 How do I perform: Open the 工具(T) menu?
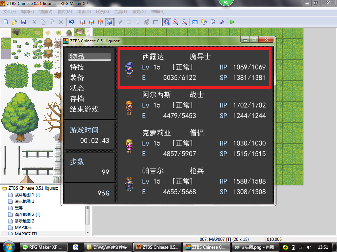click(120, 12)
